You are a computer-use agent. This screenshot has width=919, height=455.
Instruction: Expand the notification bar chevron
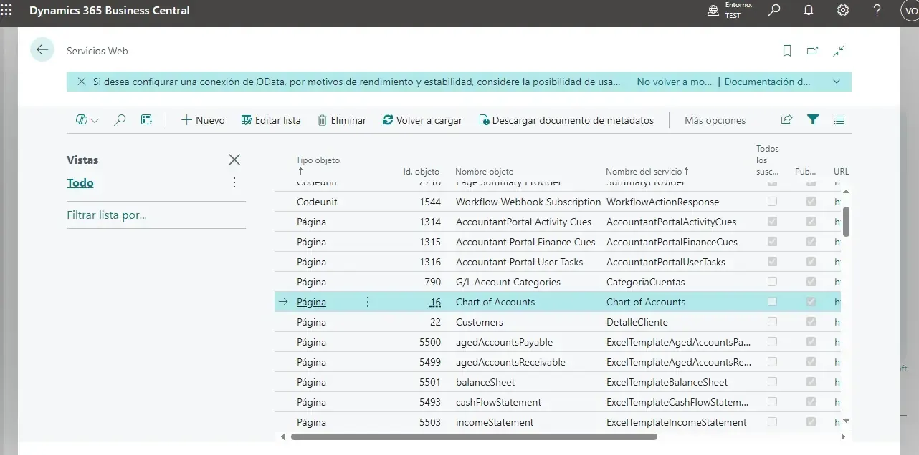pos(836,82)
